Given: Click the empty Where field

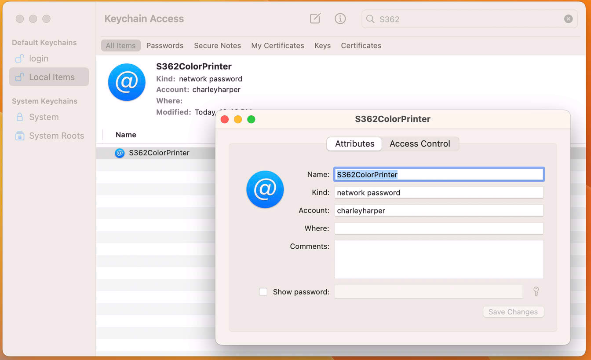Looking at the screenshot, I should [439, 228].
